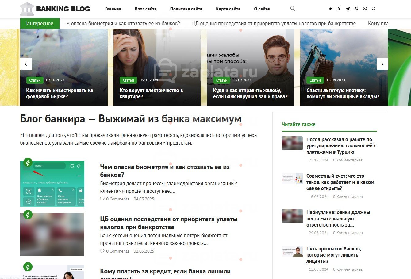Click '0 Comments' under biometrics article
The image size is (411, 279).
click(117, 199)
